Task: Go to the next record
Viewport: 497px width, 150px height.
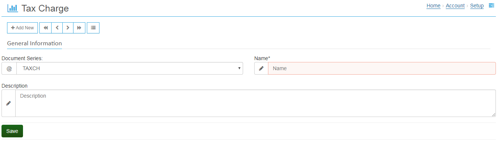Action: 68,28
